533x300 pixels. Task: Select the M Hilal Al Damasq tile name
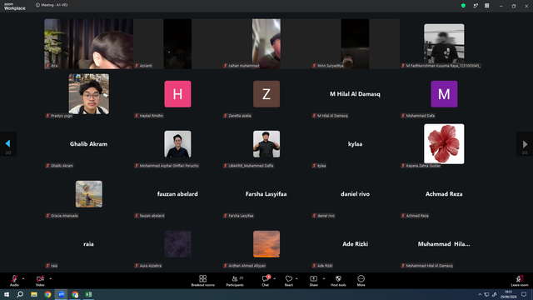(x=356, y=94)
